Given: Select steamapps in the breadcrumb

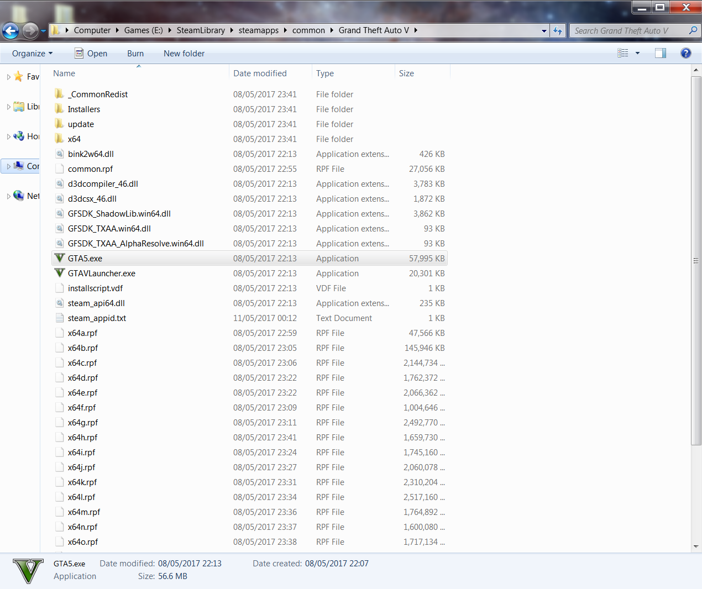Looking at the screenshot, I should [x=259, y=30].
